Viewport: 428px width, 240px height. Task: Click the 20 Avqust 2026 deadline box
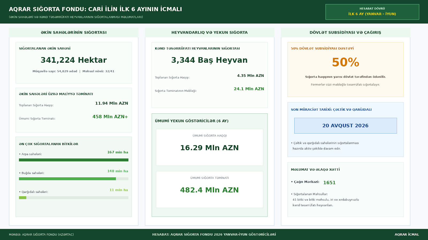pos(345,126)
